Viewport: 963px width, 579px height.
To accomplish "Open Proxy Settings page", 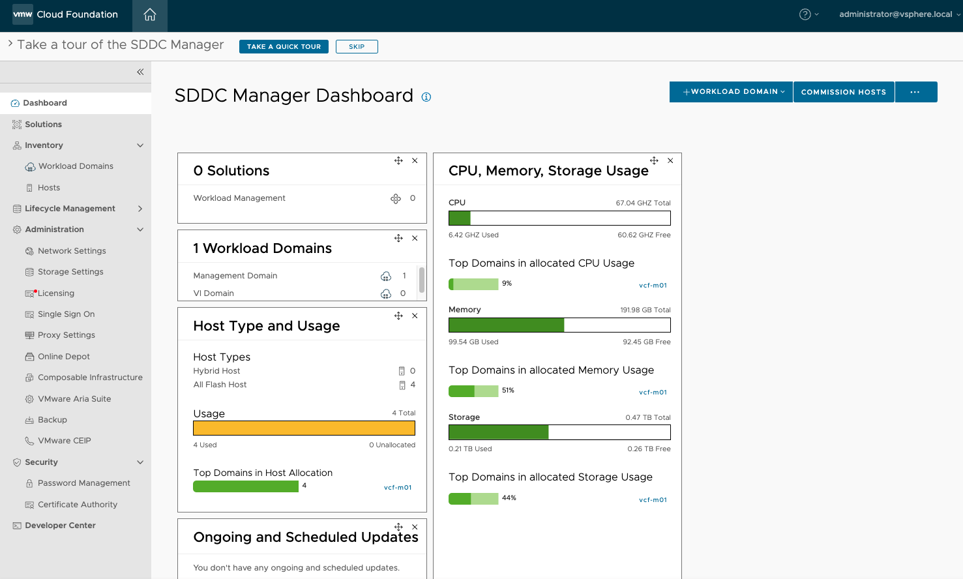I will click(67, 335).
